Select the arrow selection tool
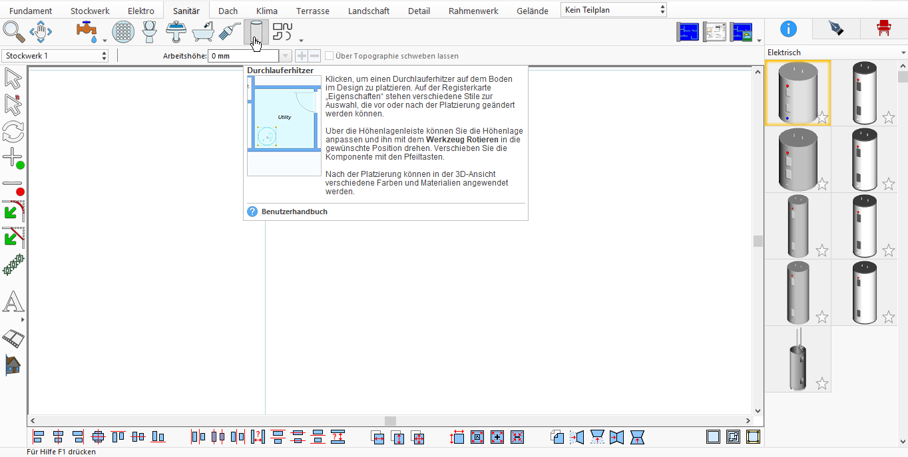Viewport: 908px width, 457px height. coord(13,78)
